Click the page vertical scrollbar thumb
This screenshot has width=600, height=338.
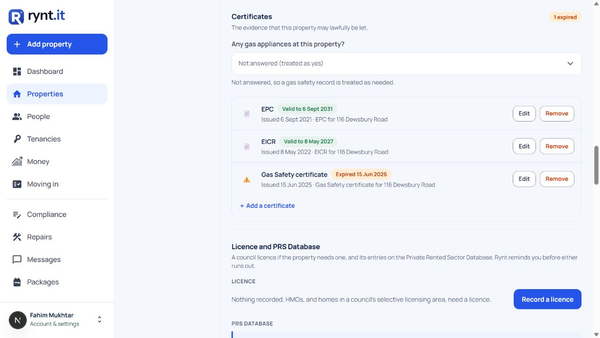pyautogui.click(x=596, y=165)
